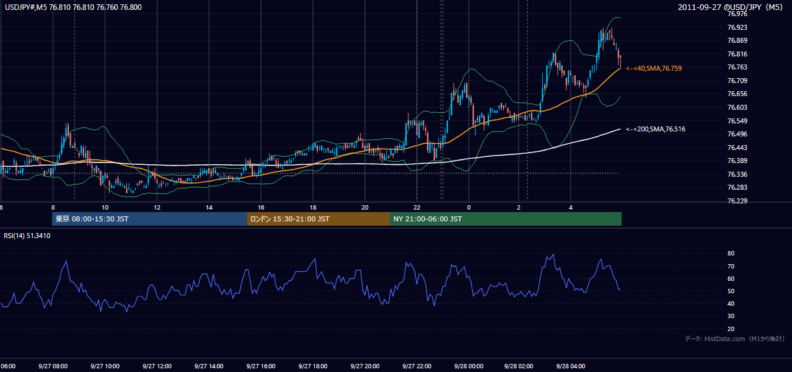
Task: Click price axis value 76.923
Action: point(737,27)
